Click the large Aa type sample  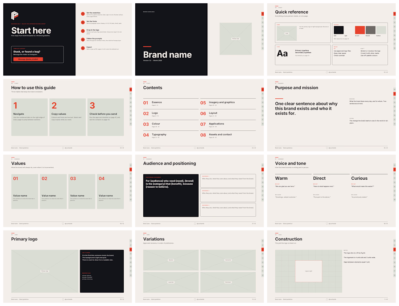click(x=282, y=53)
